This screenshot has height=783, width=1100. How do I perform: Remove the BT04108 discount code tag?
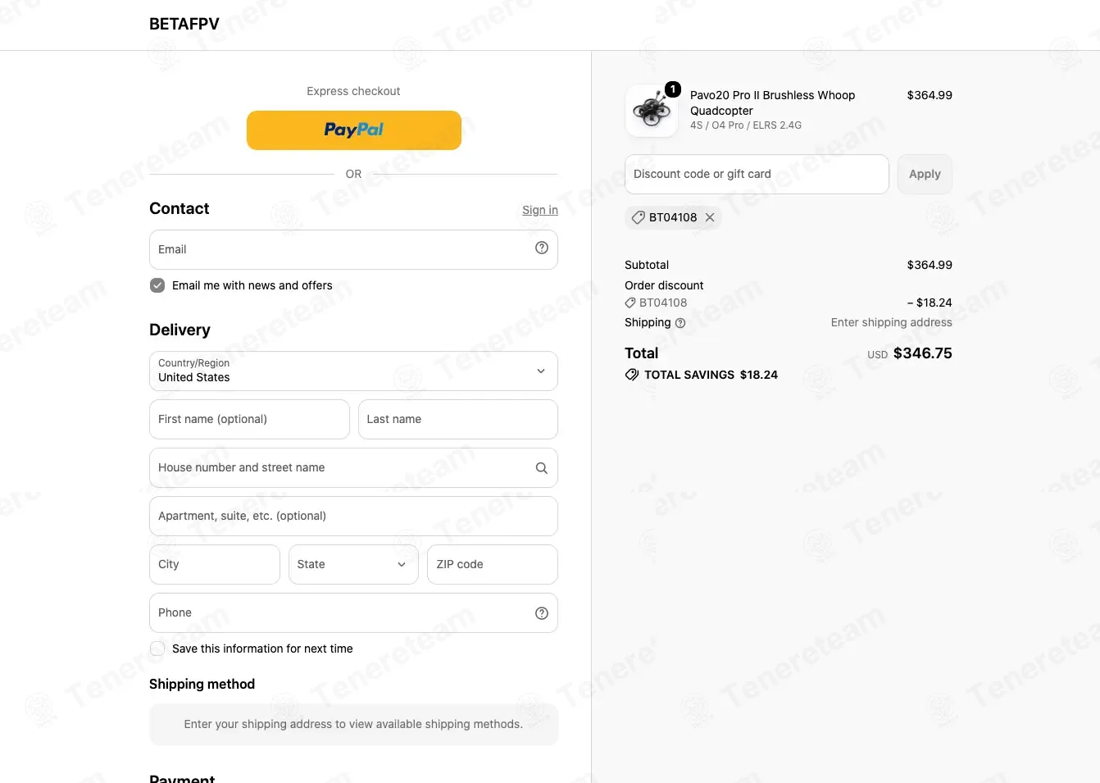click(710, 217)
